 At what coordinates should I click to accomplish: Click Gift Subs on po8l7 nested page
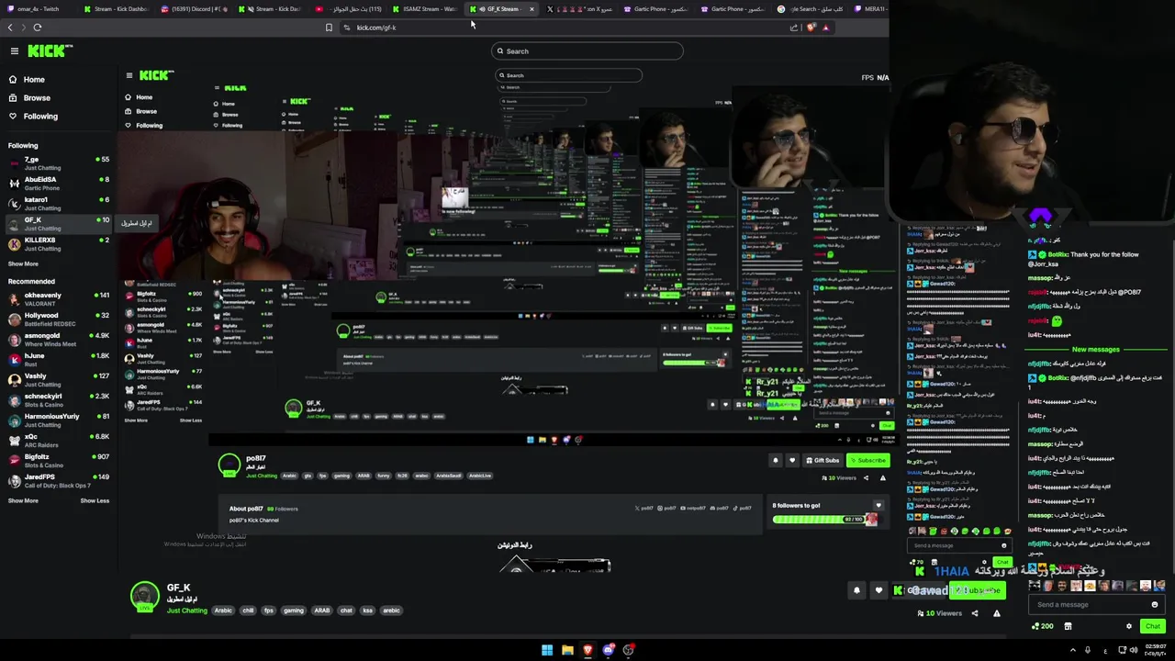[822, 461]
